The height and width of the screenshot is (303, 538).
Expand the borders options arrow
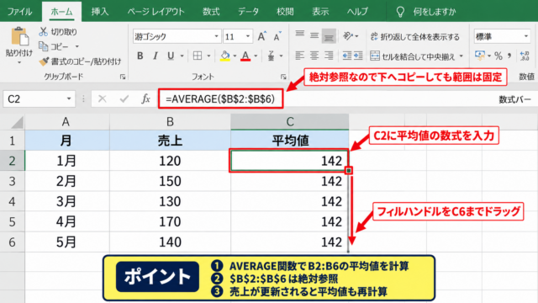coord(208,56)
